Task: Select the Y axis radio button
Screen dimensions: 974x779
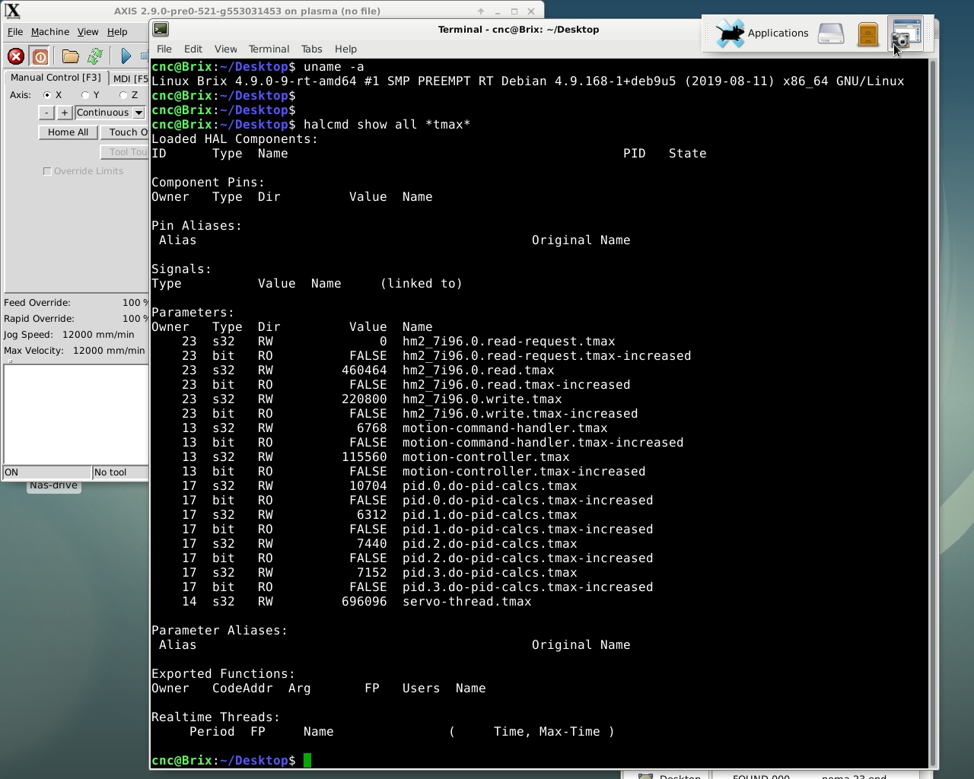Action: tap(85, 95)
